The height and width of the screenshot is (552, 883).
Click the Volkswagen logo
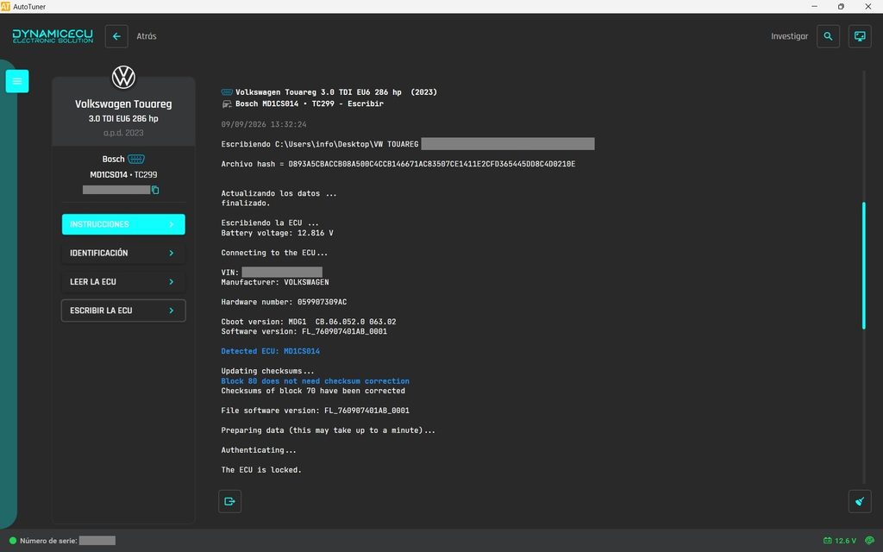coord(123,77)
